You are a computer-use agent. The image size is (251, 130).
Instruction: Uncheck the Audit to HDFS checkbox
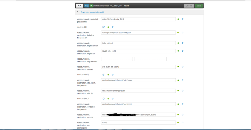point(104,75)
